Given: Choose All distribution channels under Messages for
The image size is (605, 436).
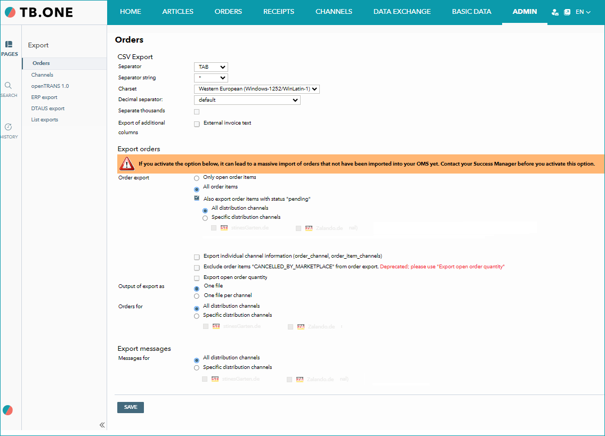Looking at the screenshot, I should [197, 360].
